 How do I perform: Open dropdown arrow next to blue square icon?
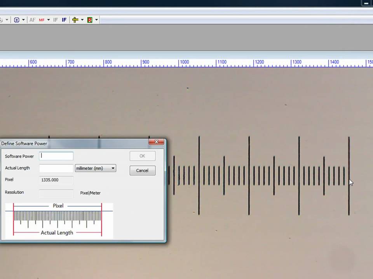pos(23,20)
